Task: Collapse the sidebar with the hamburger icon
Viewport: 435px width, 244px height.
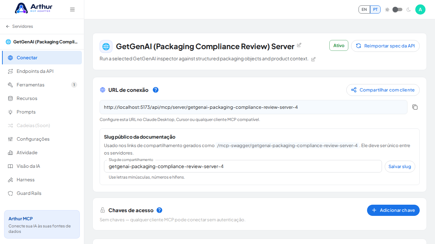Action: coord(72,9)
